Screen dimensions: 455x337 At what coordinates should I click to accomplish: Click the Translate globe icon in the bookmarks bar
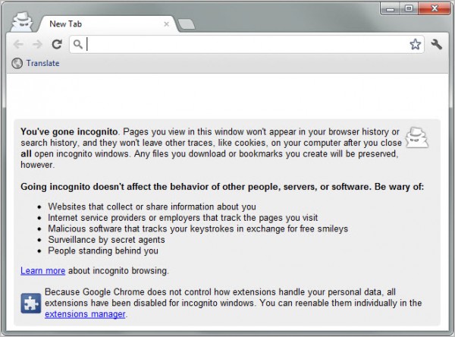[17, 63]
